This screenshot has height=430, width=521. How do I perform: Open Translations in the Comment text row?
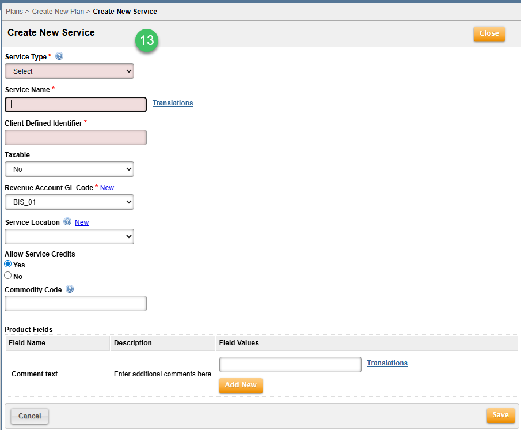point(387,363)
